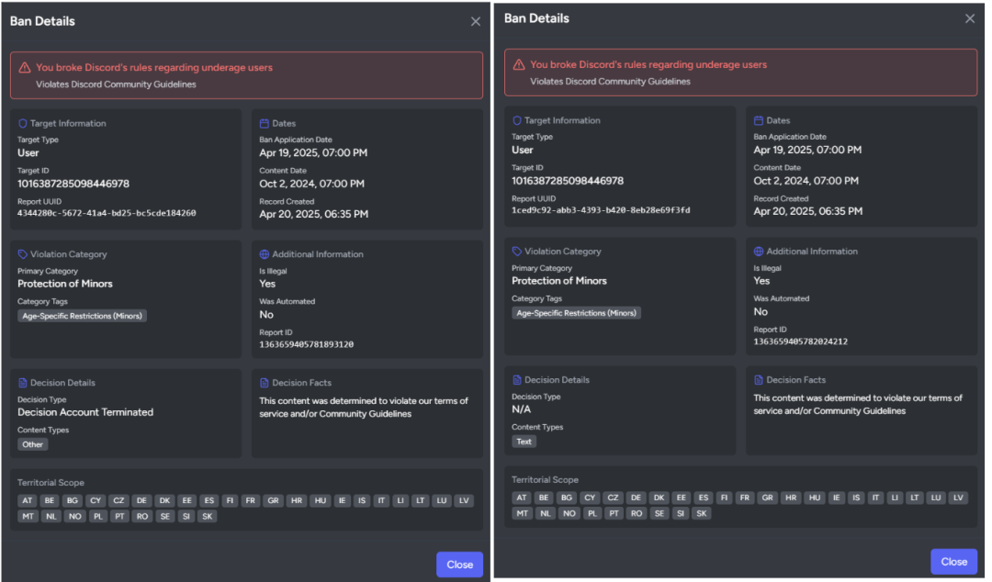Click the Close button in left dialog

pos(460,565)
